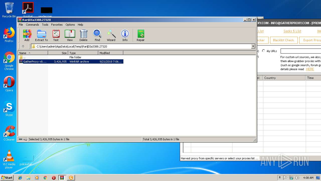Open the media player taskbar icon

click(37, 178)
